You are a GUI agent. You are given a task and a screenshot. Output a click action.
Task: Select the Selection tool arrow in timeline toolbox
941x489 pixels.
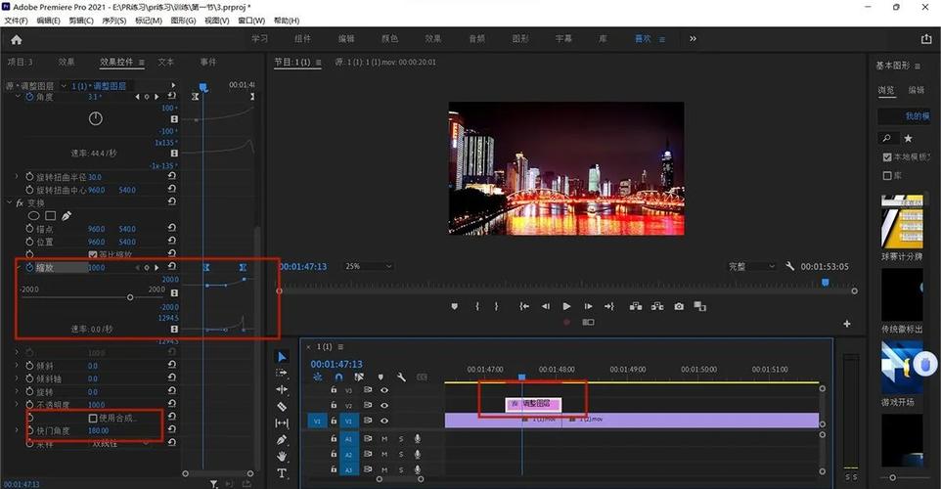[x=282, y=356]
